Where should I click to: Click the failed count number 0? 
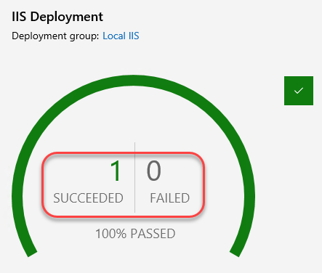(x=153, y=171)
